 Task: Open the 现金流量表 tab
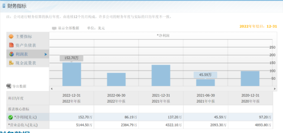[x=28, y=63]
